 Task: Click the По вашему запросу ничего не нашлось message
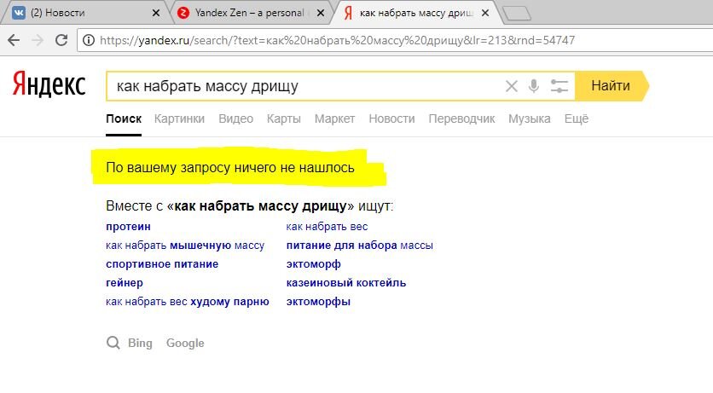click(230, 168)
